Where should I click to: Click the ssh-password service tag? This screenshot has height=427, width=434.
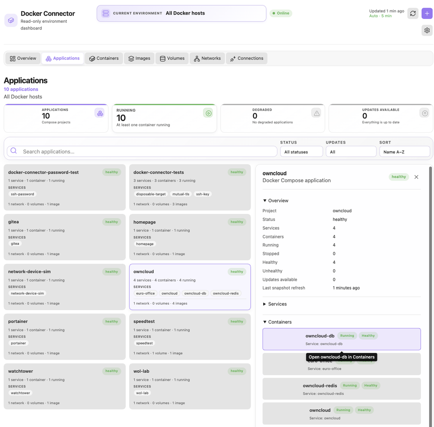pos(22,194)
